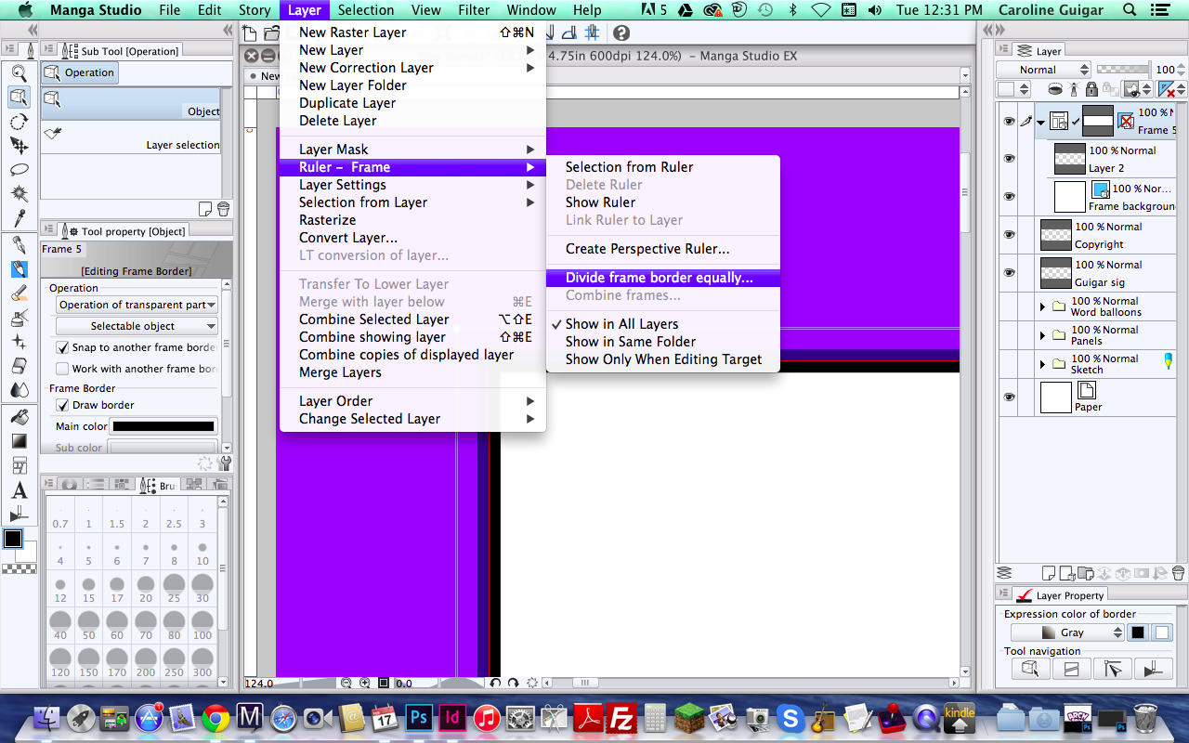Choose the Text tool

click(x=19, y=491)
